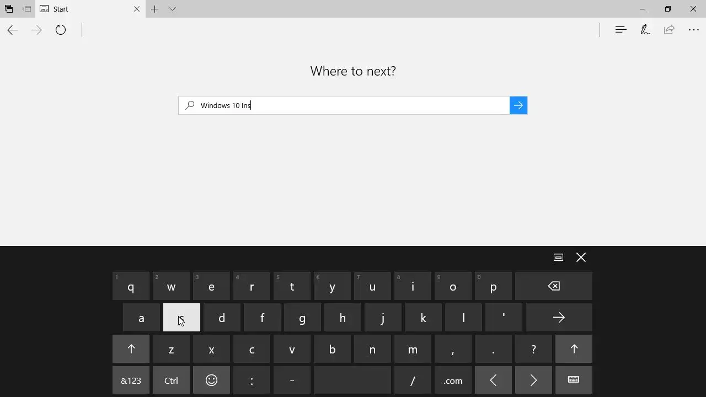This screenshot has width=706, height=397.
Task: Tap the right cursor arrow key
Action: (x=533, y=380)
